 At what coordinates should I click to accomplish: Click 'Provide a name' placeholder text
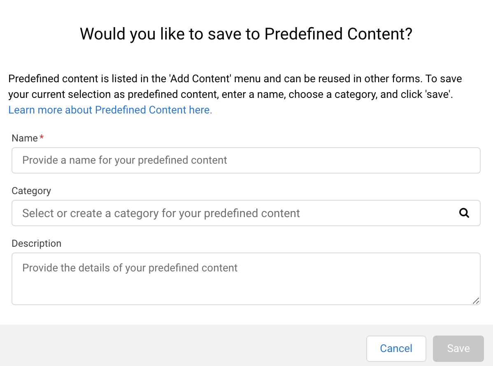[125, 160]
